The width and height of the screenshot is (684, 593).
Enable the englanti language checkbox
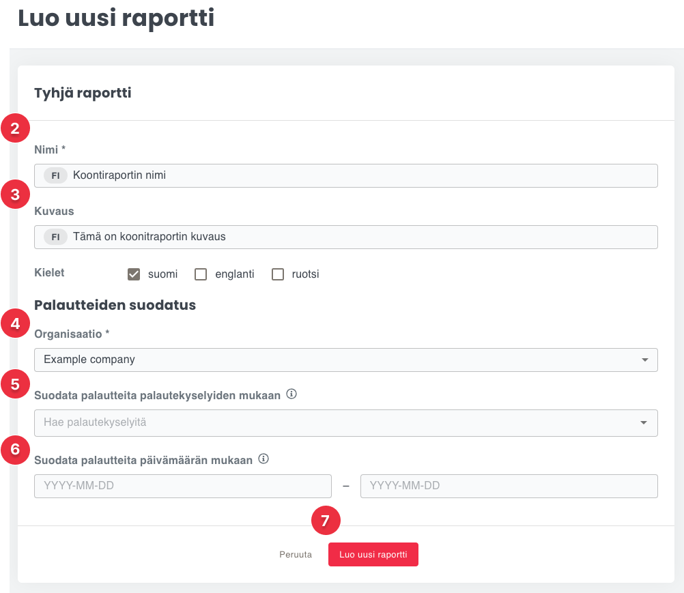(201, 274)
